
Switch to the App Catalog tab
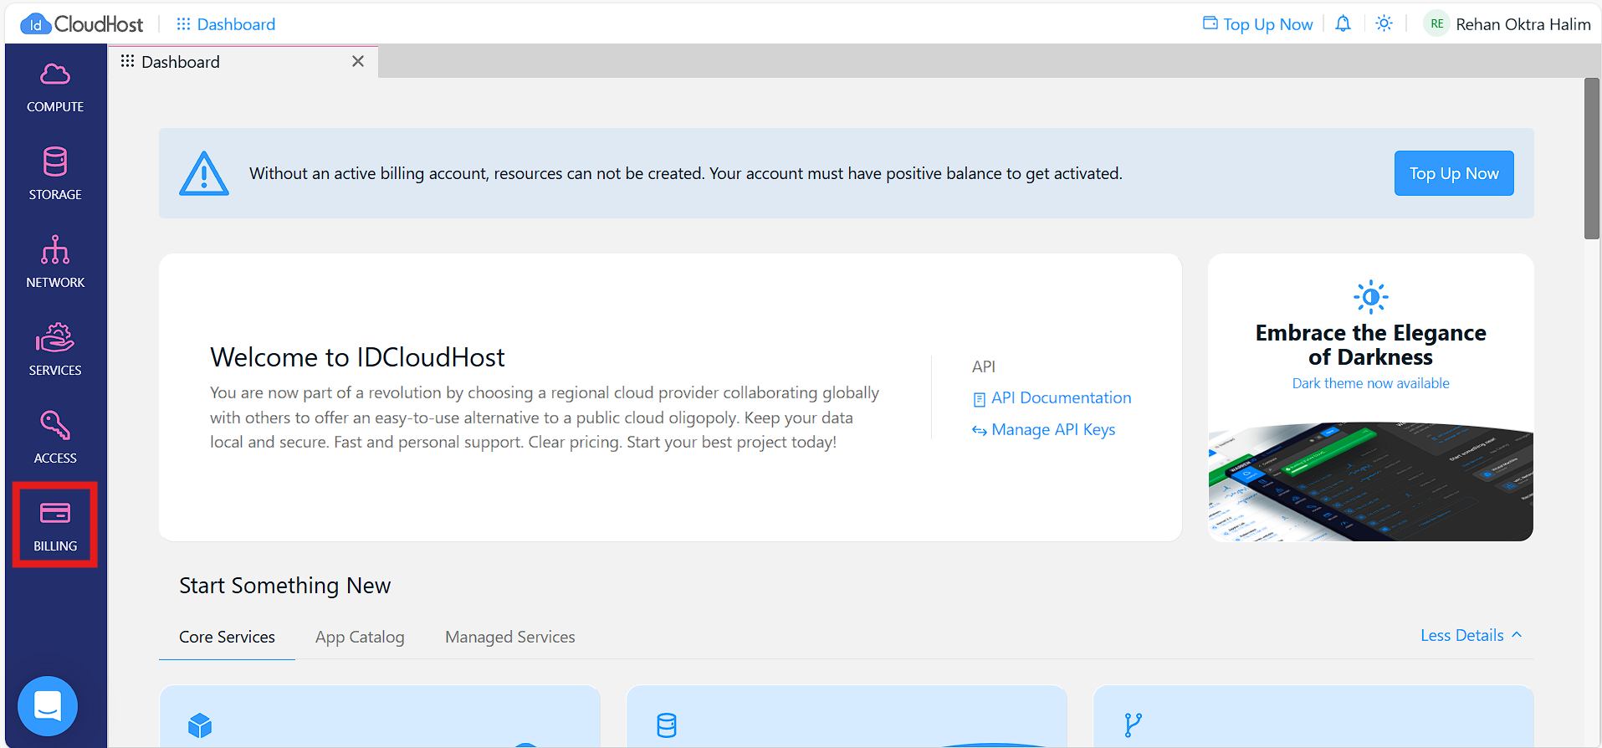point(360,637)
